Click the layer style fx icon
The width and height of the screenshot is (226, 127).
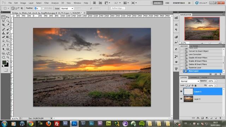(x=198, y=118)
